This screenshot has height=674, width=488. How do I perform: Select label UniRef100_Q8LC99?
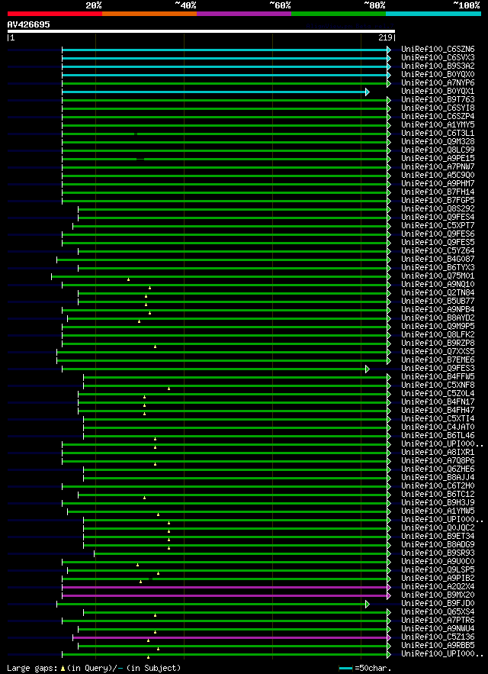coord(438,150)
